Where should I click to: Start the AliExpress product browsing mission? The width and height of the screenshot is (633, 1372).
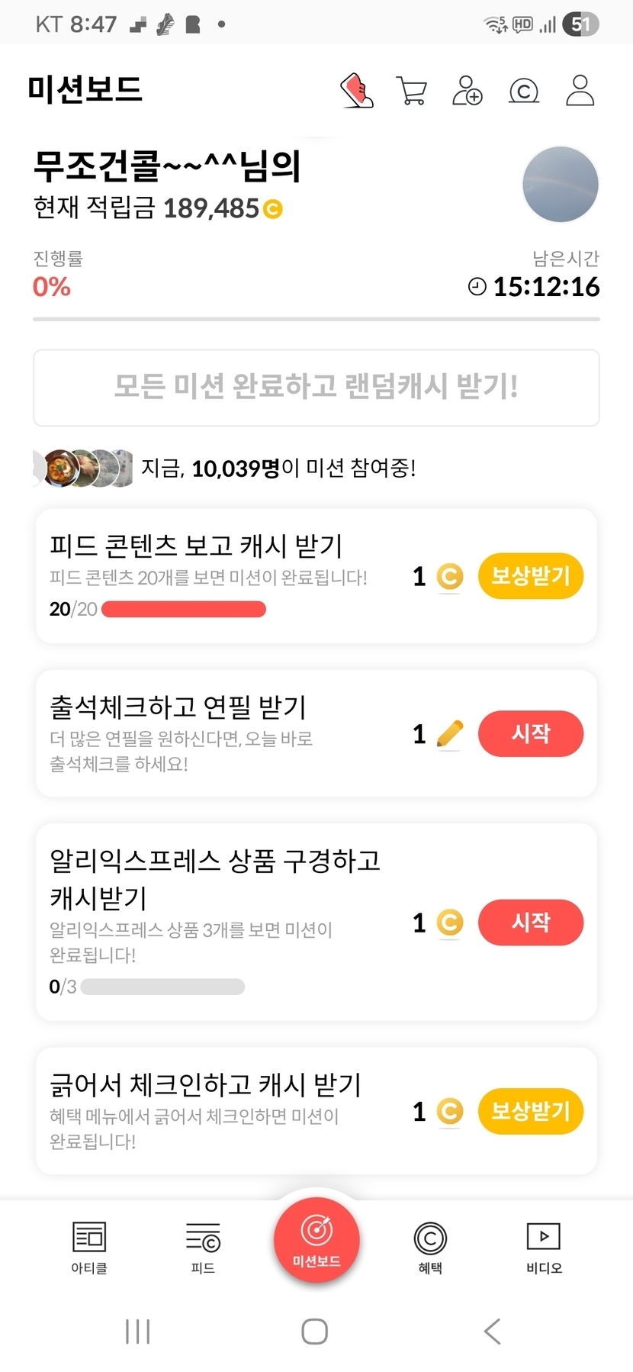point(530,923)
